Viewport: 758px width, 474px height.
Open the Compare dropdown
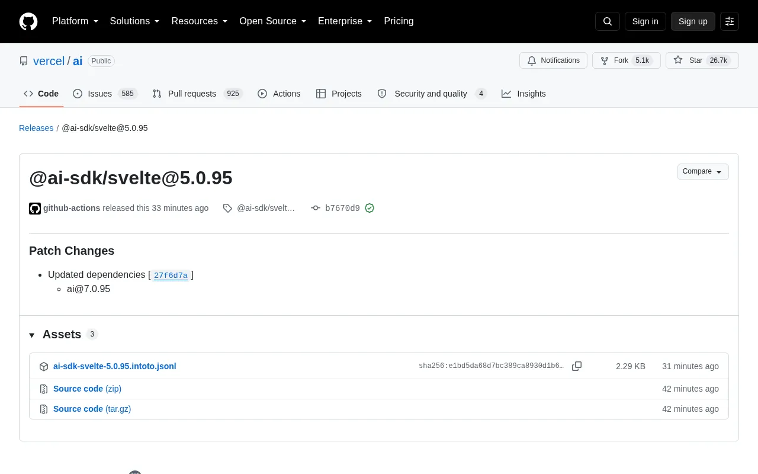click(x=703, y=172)
